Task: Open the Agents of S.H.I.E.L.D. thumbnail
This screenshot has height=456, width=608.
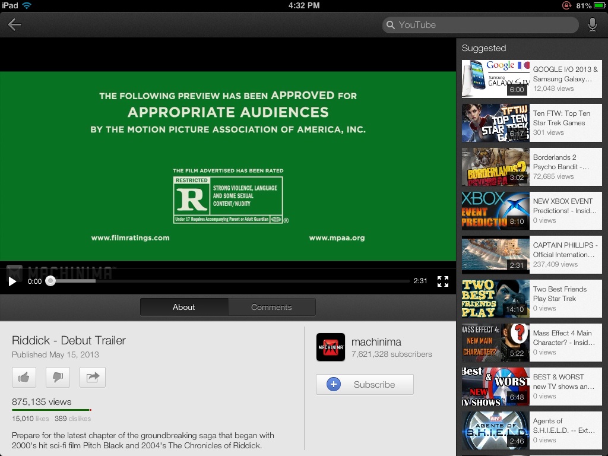Action: click(496, 430)
